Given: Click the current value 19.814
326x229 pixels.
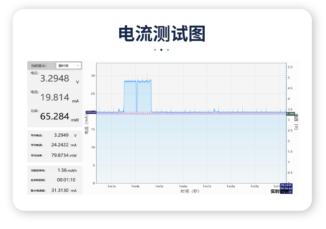Looking at the screenshot, I should pyautogui.click(x=54, y=98).
